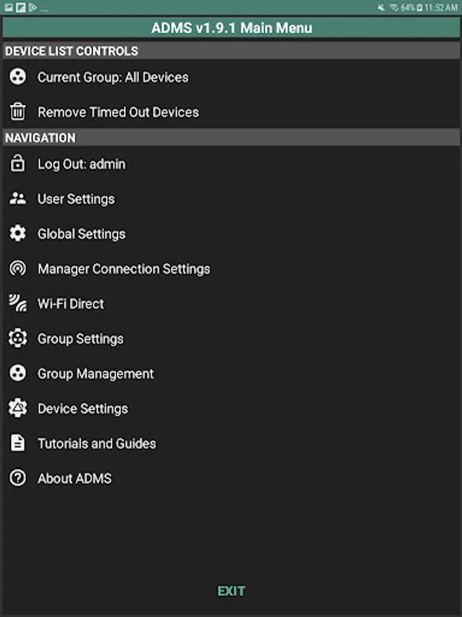Viewport: 462px width, 617px height.
Task: Click the Group Management circle icon
Action: click(x=18, y=374)
